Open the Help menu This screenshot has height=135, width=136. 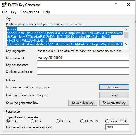46,12
